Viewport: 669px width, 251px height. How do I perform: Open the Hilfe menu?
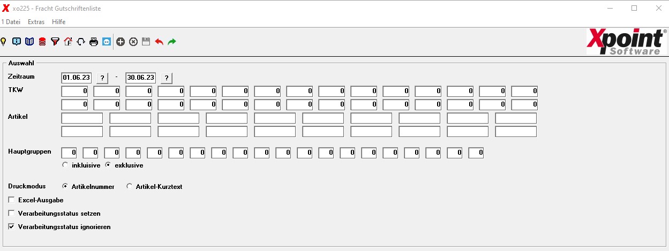point(59,22)
